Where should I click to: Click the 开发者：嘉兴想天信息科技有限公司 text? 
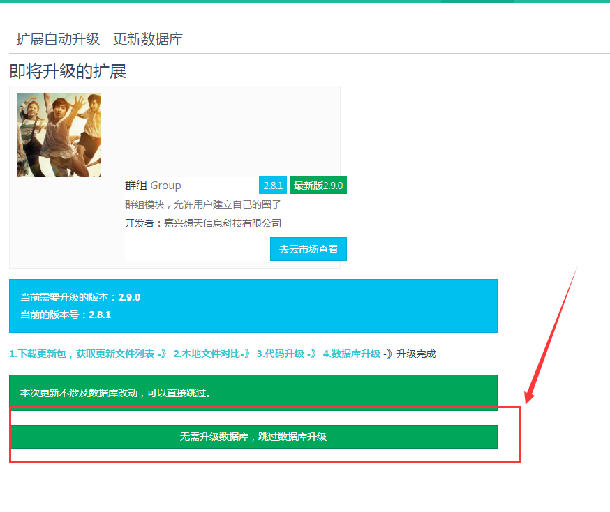point(202,223)
